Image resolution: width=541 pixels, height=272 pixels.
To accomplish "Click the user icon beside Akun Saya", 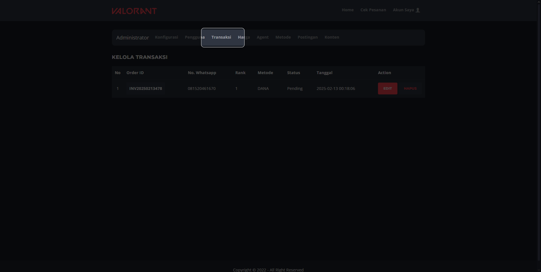I will click(x=418, y=10).
